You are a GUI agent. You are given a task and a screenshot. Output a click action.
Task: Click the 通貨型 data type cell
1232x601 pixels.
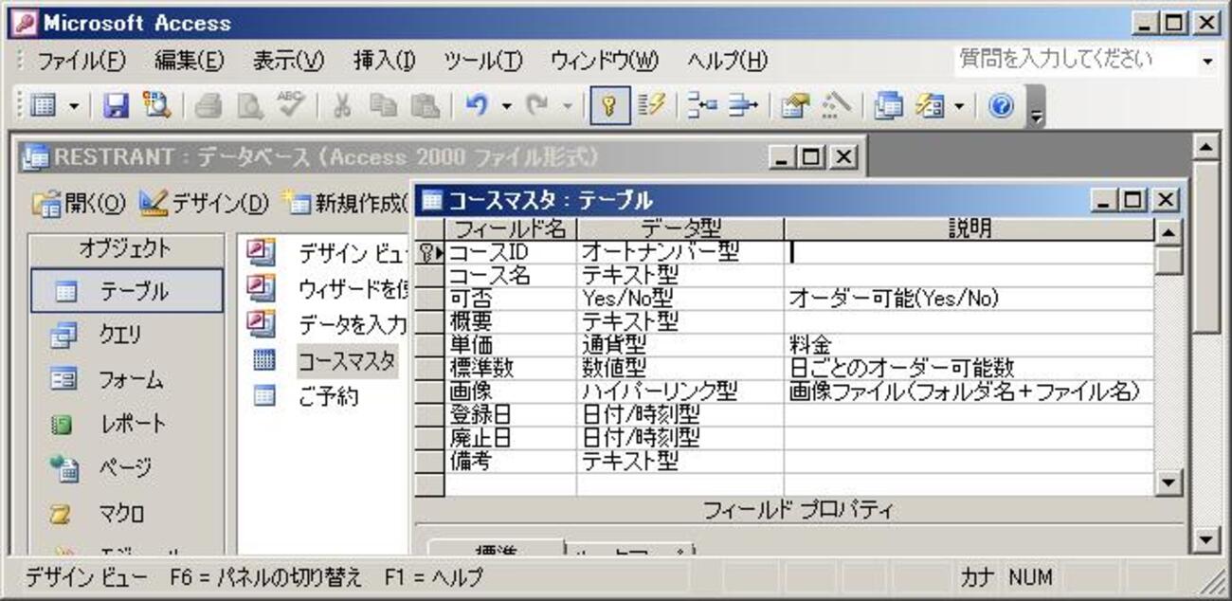coord(680,345)
